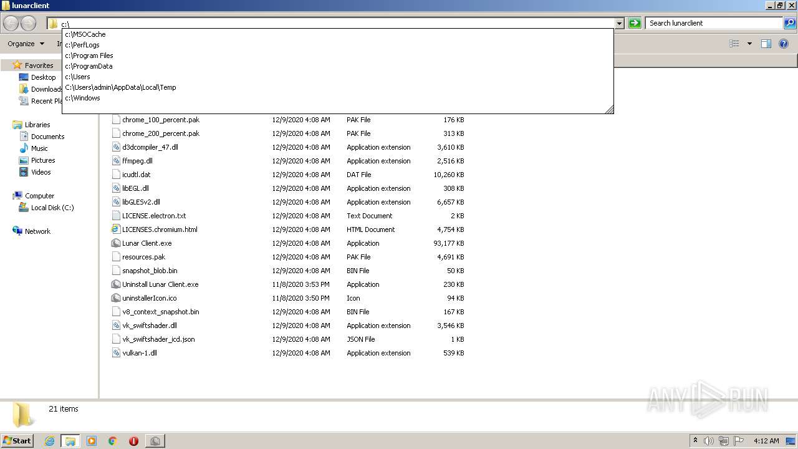Choose c:\Windows suggestion

click(337, 98)
